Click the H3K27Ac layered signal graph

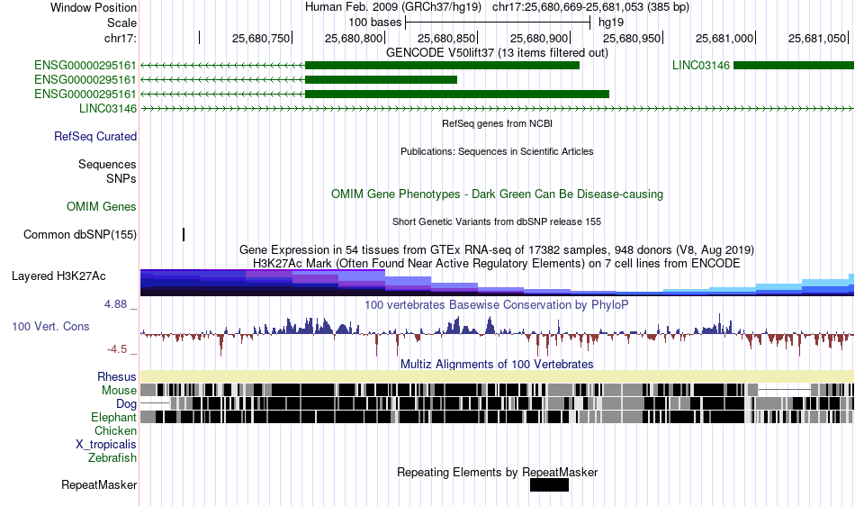[498, 283]
